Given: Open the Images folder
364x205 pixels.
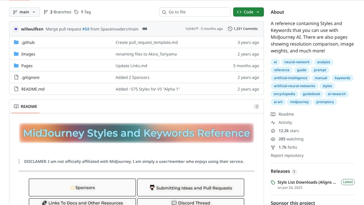Looking at the screenshot, I should click(28, 54).
